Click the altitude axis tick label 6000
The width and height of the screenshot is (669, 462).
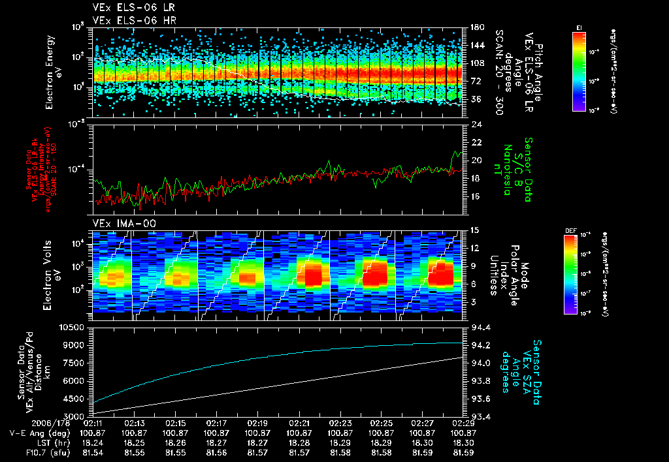(73, 381)
